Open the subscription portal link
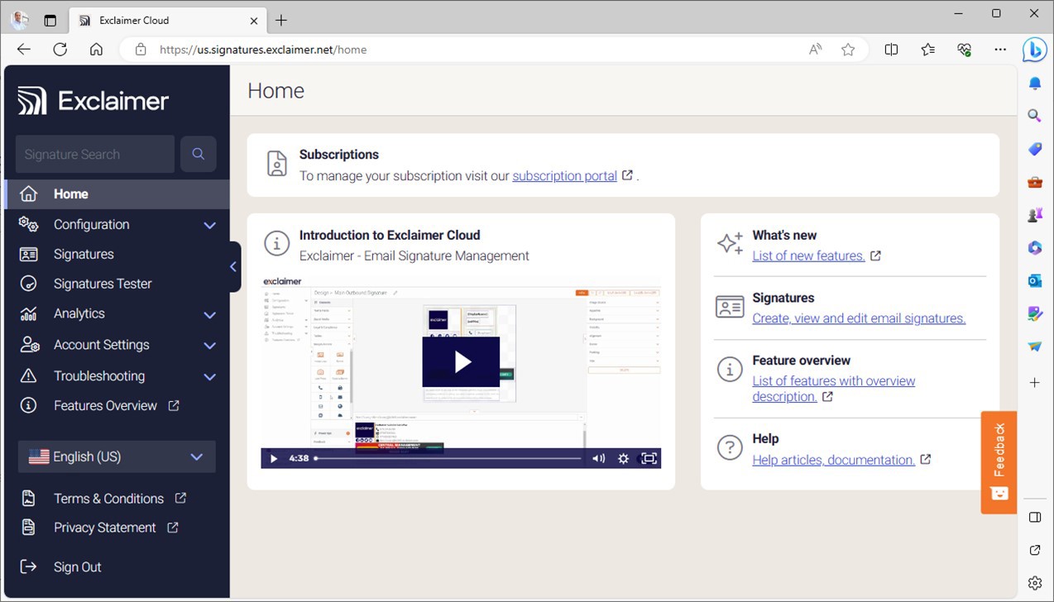 564,175
